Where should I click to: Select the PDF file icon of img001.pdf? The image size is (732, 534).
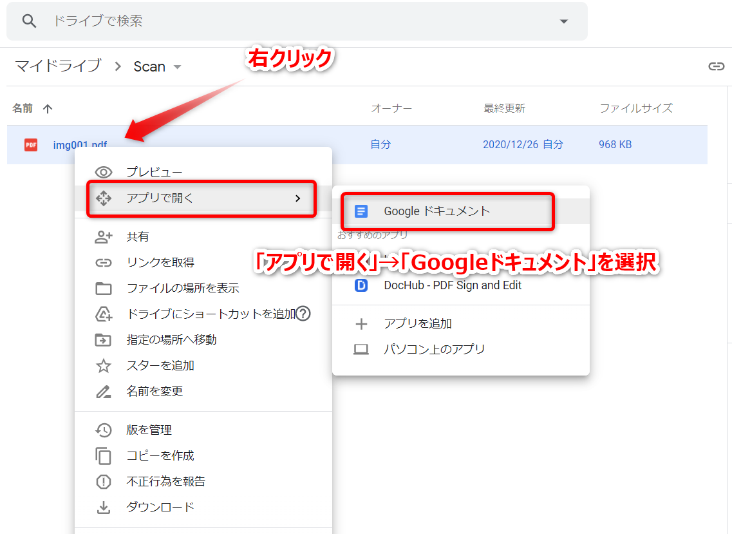tap(31, 145)
